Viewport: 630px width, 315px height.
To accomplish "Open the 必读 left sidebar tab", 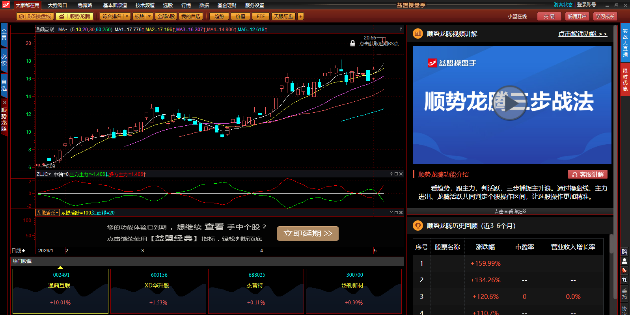I will 4,60.
